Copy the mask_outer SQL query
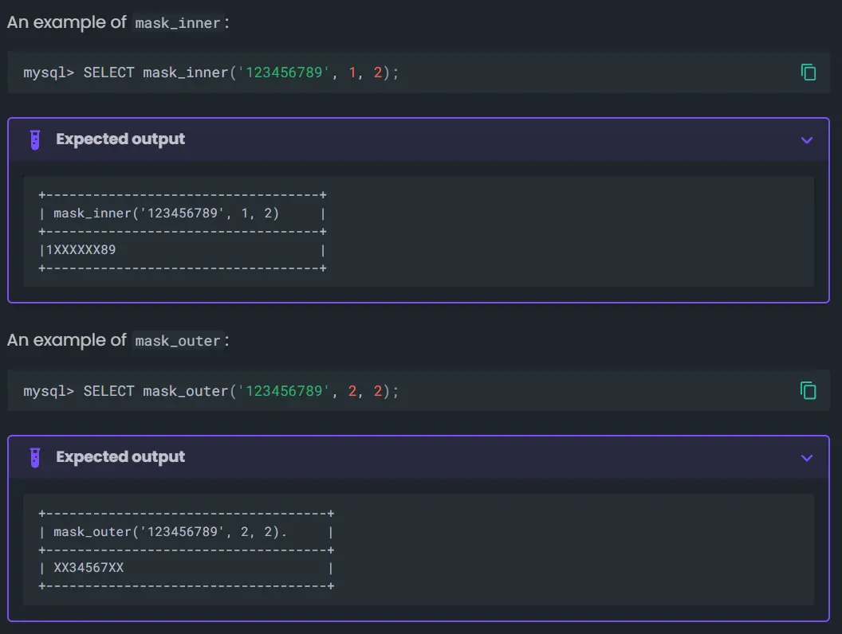This screenshot has width=842, height=634. pos(808,390)
